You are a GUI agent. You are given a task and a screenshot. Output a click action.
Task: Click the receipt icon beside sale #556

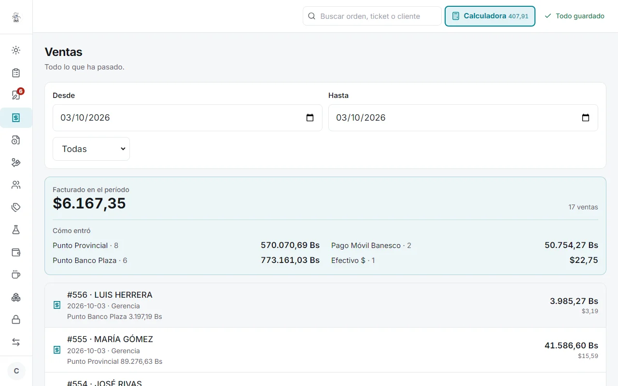[x=57, y=305]
